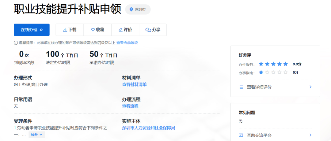Open the 查看流程 link
The height and width of the screenshot is (141, 331).
point(130,106)
